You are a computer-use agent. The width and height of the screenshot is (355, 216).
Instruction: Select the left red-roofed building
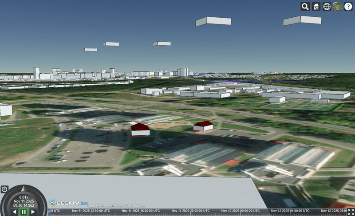(140, 129)
